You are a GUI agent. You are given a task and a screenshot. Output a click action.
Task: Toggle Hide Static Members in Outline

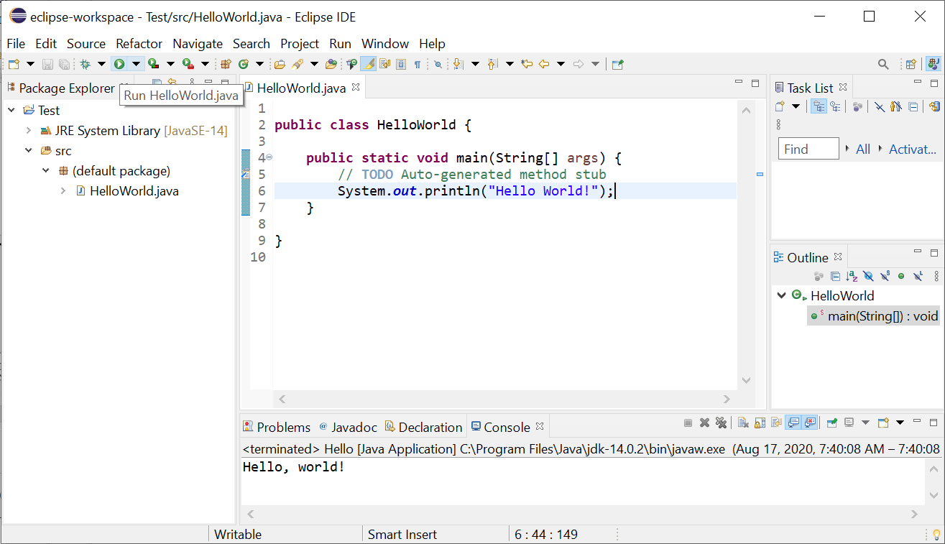coord(885,276)
